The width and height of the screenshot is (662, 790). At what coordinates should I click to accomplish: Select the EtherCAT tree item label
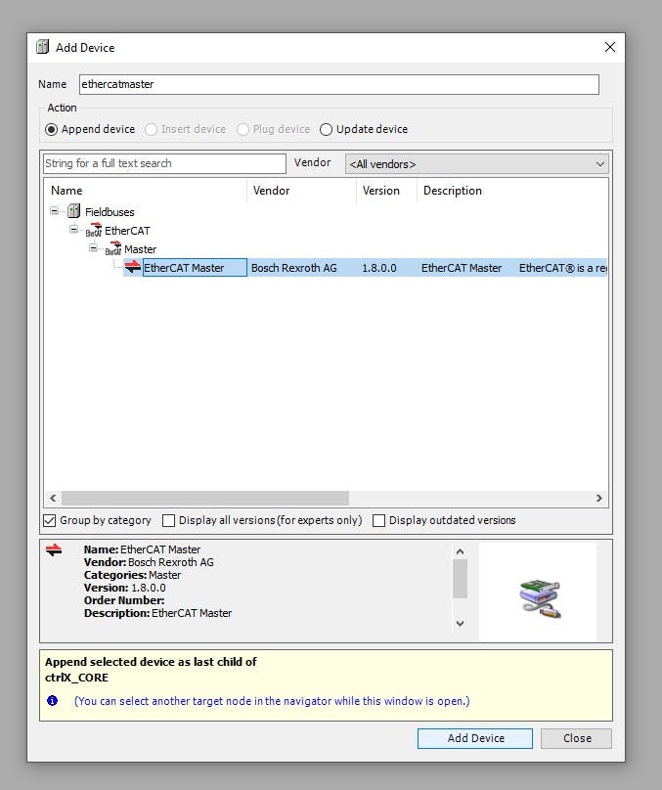127,231
